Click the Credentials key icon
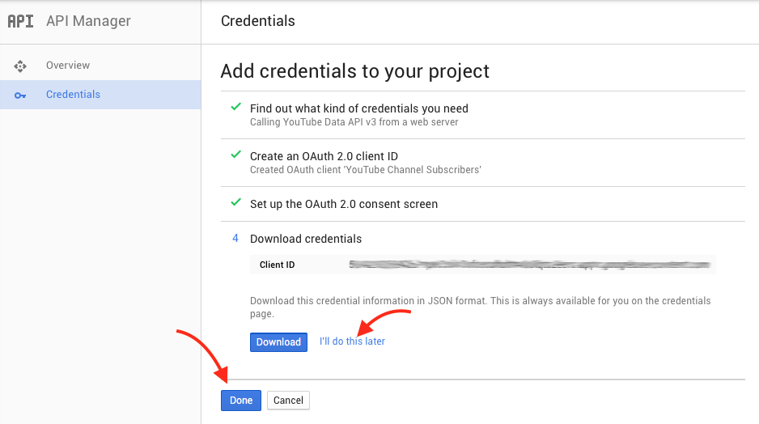The height and width of the screenshot is (424, 759). 20,95
